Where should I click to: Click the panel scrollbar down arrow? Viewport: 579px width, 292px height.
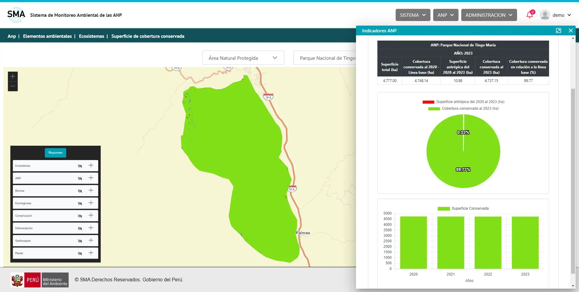click(573, 286)
